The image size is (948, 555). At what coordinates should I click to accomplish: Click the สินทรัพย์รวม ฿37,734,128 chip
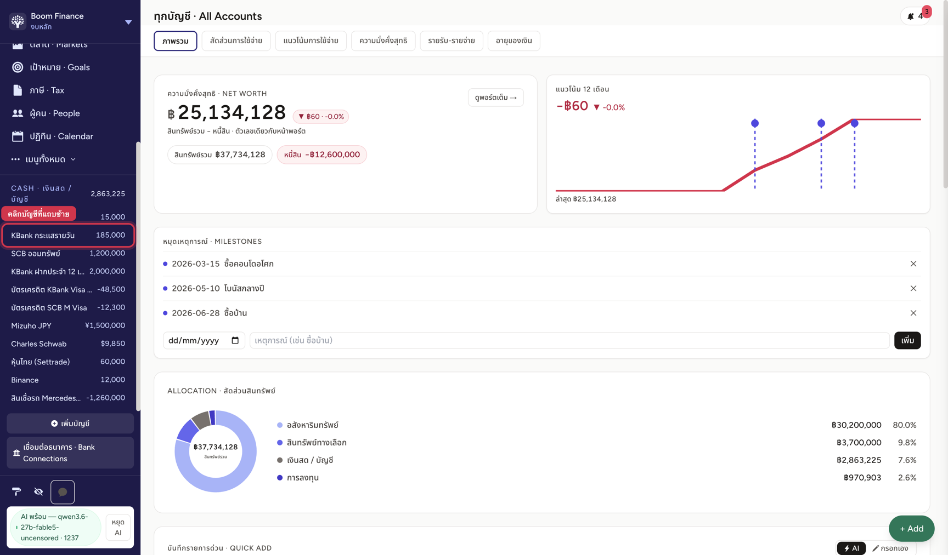[x=219, y=155]
